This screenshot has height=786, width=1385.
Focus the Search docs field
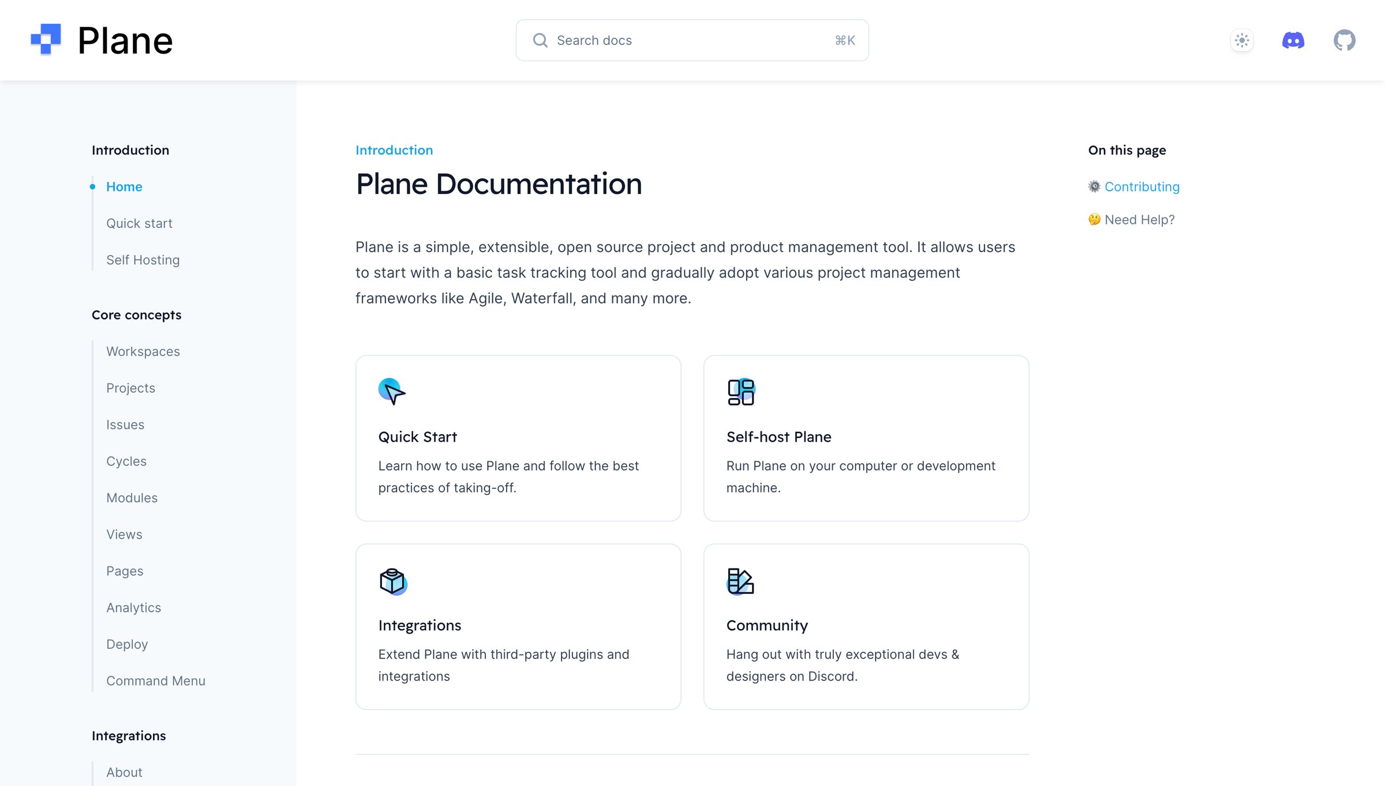point(692,40)
